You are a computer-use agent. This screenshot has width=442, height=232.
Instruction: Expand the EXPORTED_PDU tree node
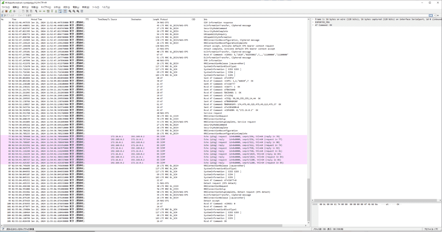(x=313, y=22)
